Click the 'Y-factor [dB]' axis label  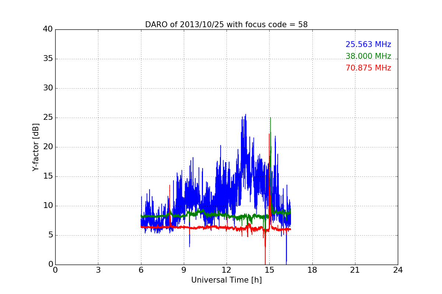coord(36,147)
